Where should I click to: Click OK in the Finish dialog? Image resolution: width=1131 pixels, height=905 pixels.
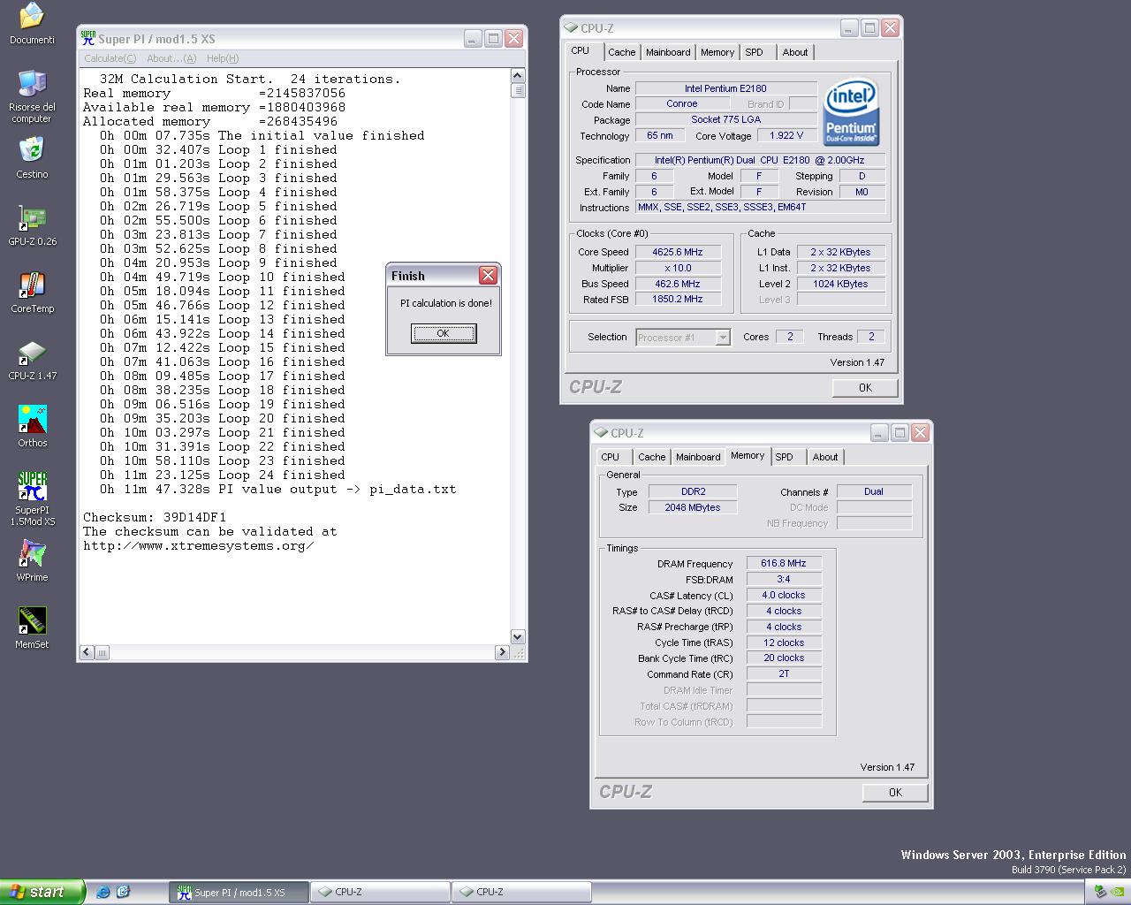(443, 333)
